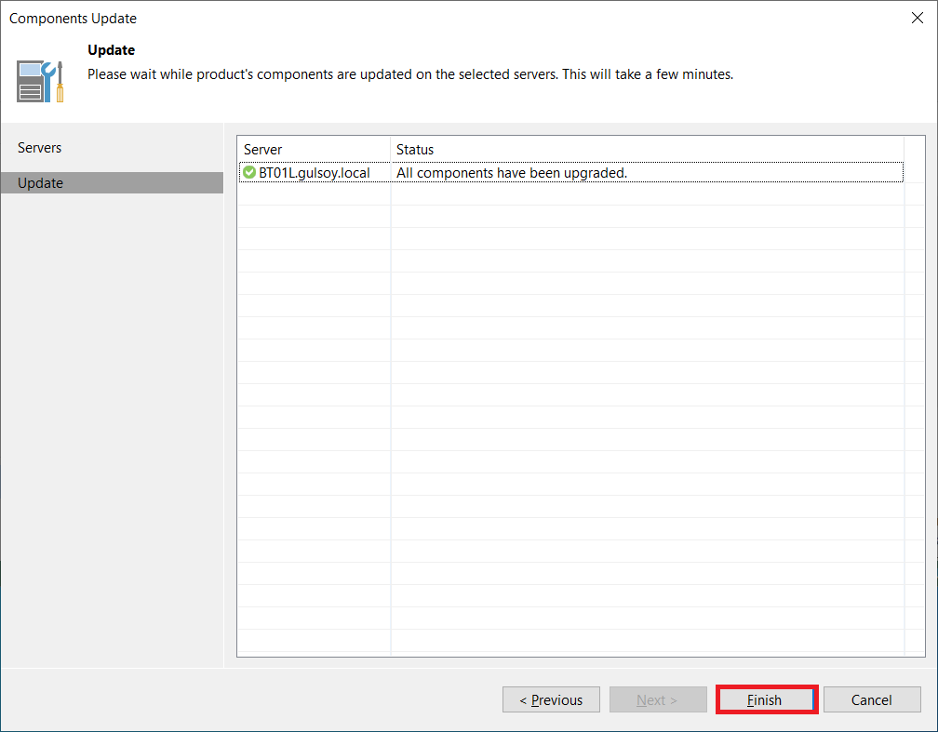The image size is (938, 732).
Task: Click the 'Please wait' description text
Action: (409, 74)
